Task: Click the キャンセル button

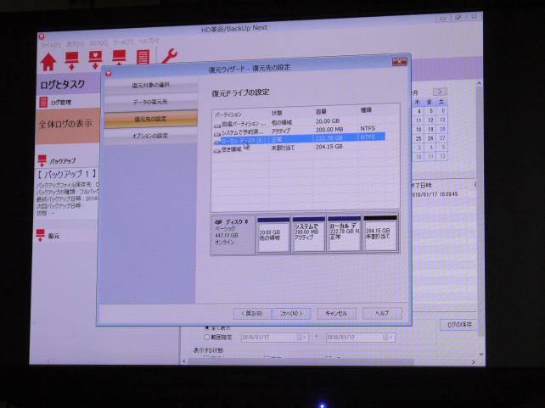Action: click(336, 314)
